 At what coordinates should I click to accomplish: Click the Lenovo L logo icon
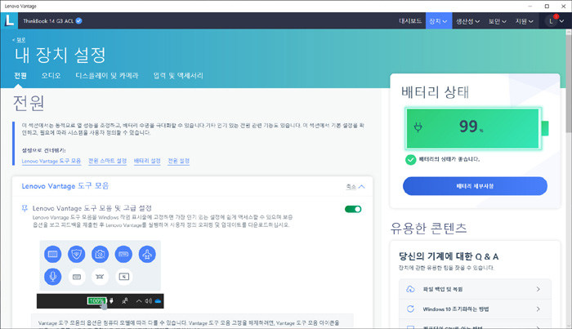click(x=9, y=20)
